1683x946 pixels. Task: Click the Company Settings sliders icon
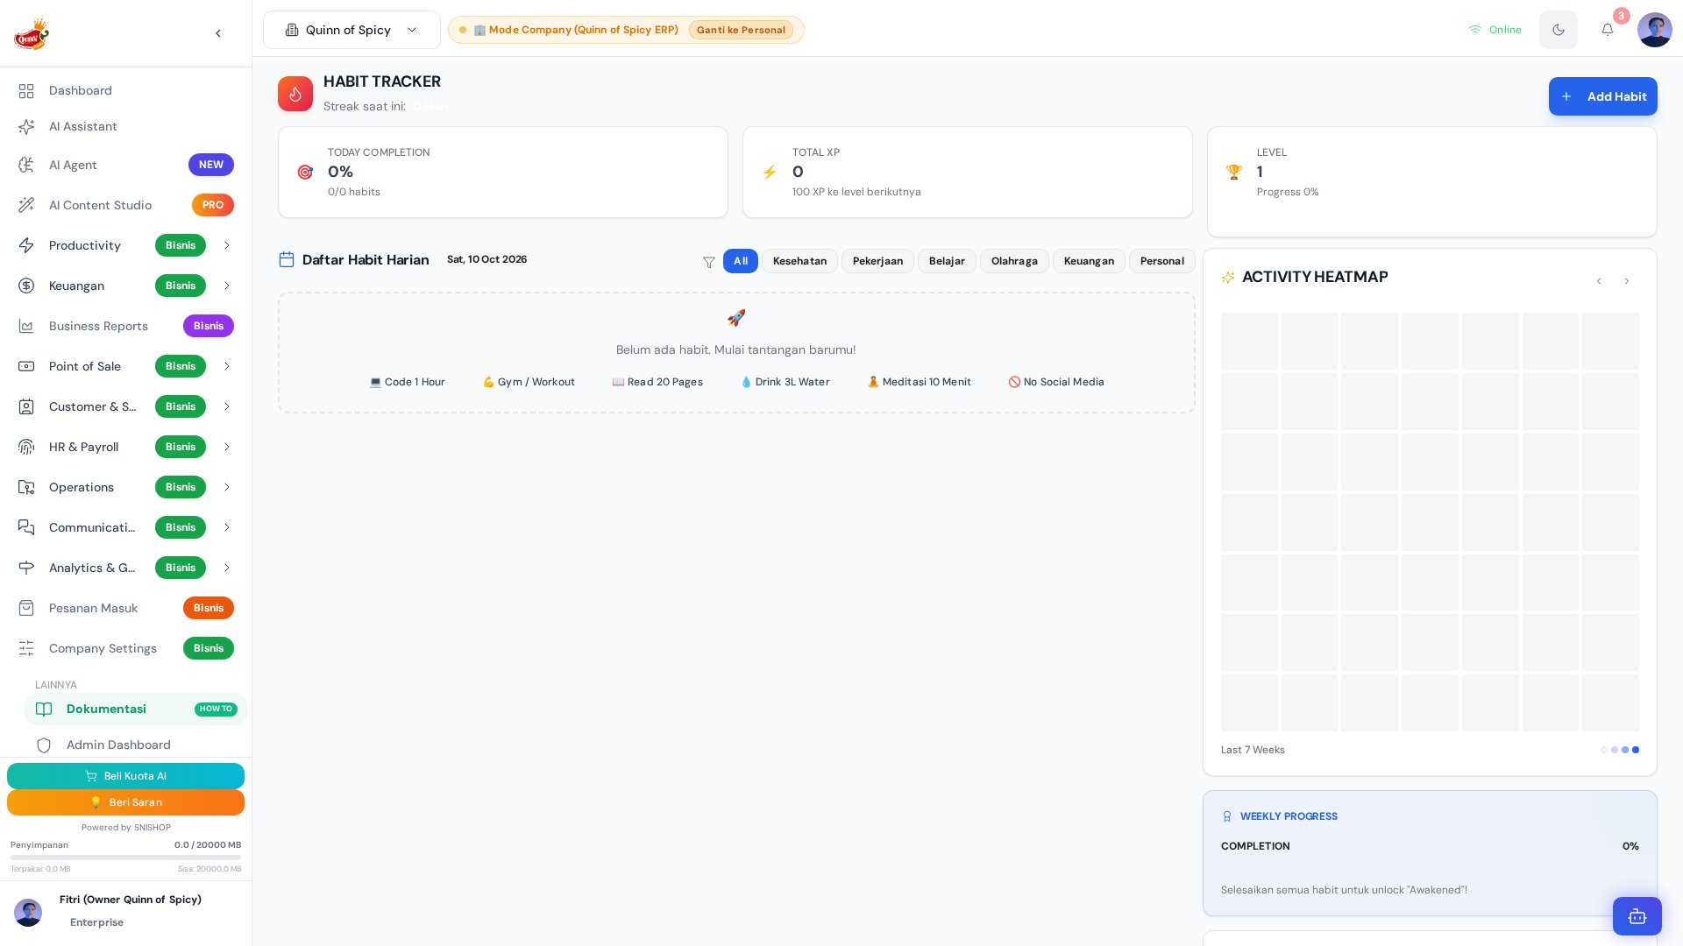click(x=26, y=648)
